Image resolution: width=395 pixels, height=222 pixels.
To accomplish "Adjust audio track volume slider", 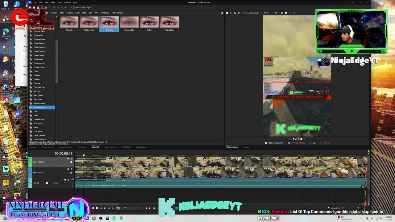I will (47, 183).
